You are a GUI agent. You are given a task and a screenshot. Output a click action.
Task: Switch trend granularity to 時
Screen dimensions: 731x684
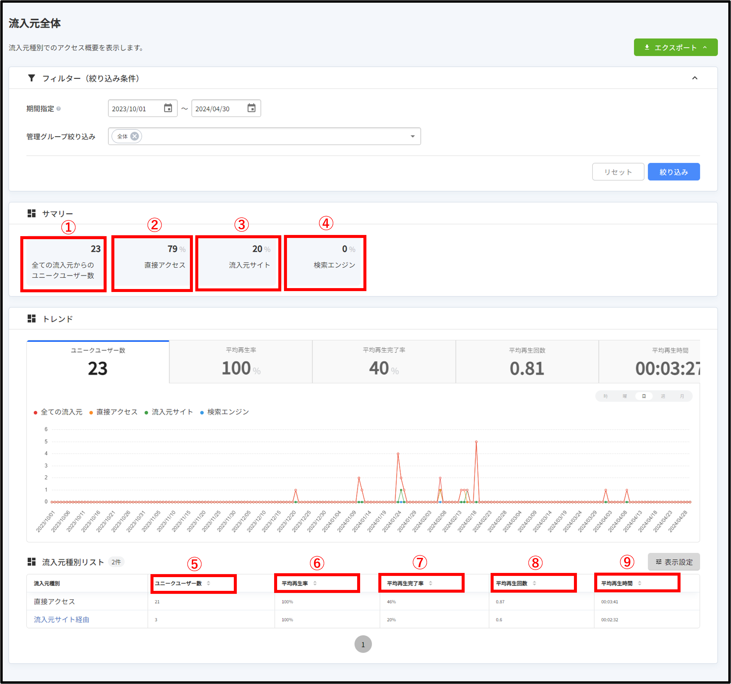pos(605,396)
